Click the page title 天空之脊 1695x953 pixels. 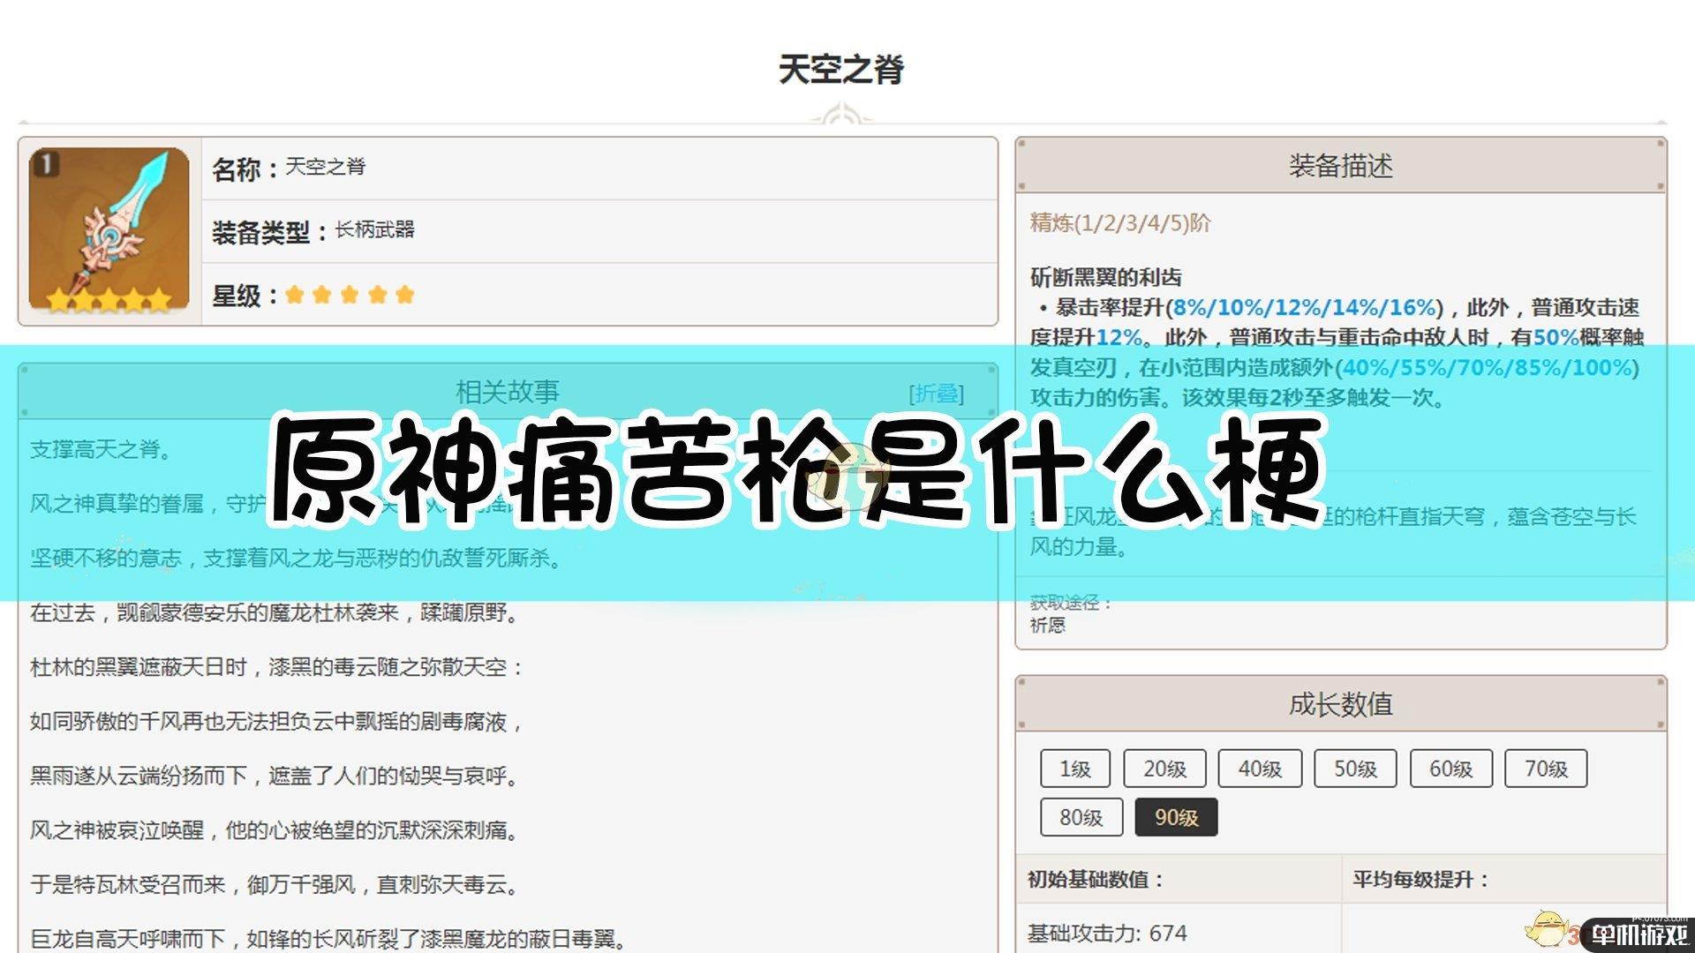pyautogui.click(x=841, y=69)
